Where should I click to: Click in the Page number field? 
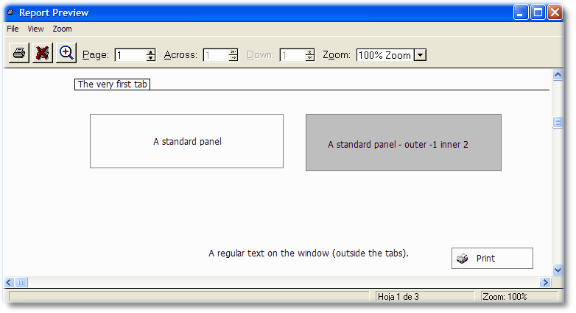pyautogui.click(x=130, y=55)
